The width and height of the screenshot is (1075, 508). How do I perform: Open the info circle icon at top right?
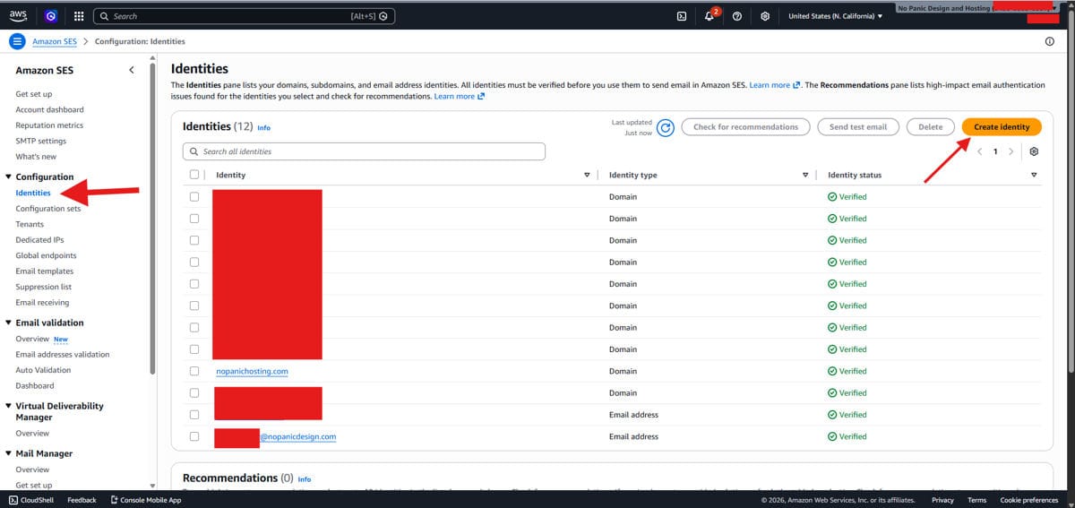click(1050, 41)
